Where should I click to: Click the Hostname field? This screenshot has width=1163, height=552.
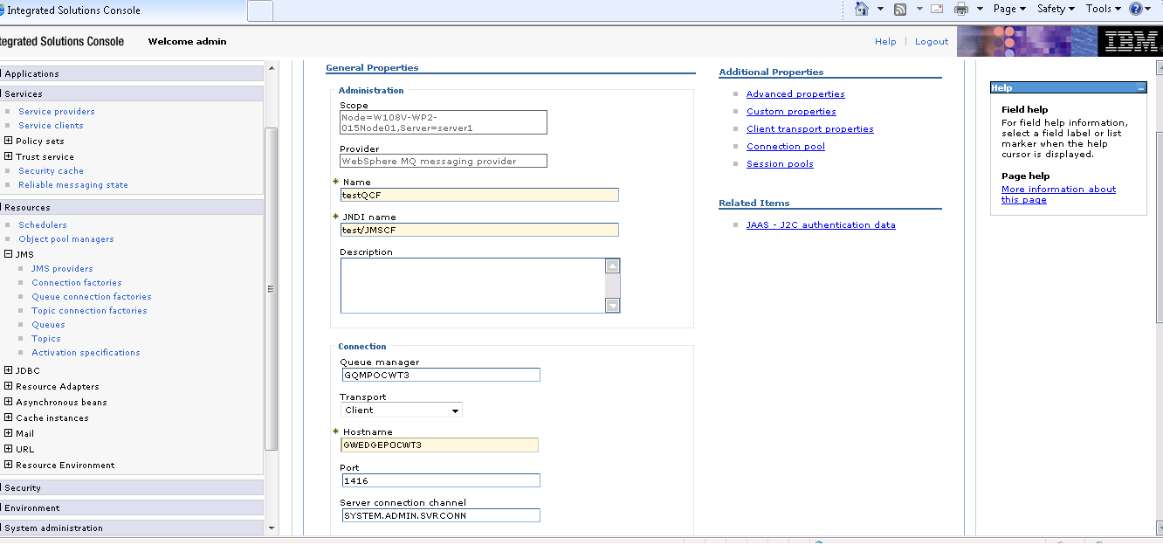click(439, 445)
